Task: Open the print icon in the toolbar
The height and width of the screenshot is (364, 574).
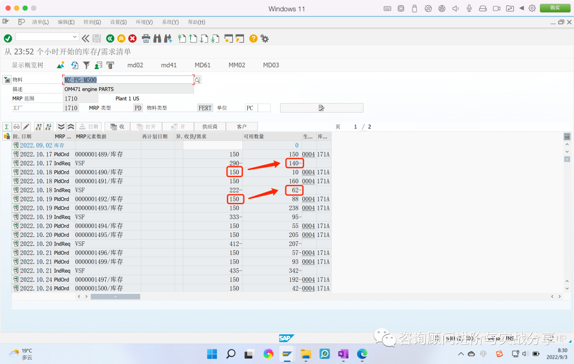Action: click(145, 38)
